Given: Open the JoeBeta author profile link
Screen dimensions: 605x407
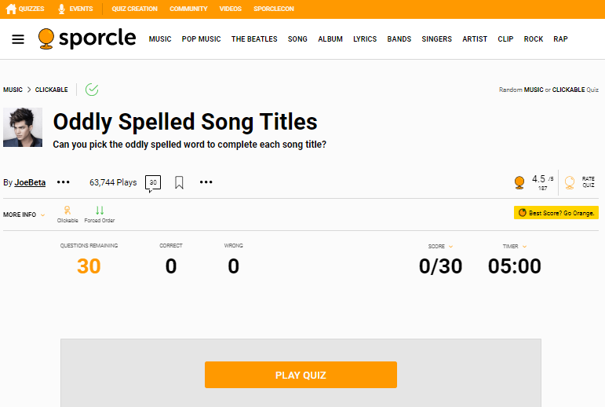Looking at the screenshot, I should click(x=30, y=182).
